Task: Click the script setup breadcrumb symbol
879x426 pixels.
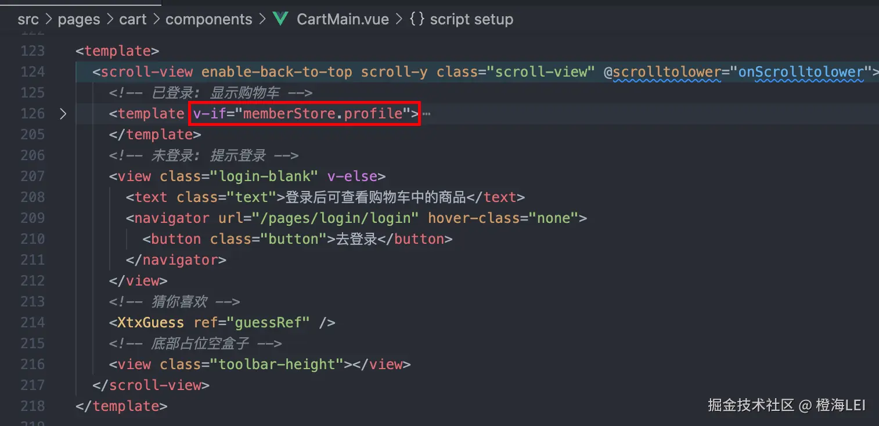Action: (x=471, y=19)
